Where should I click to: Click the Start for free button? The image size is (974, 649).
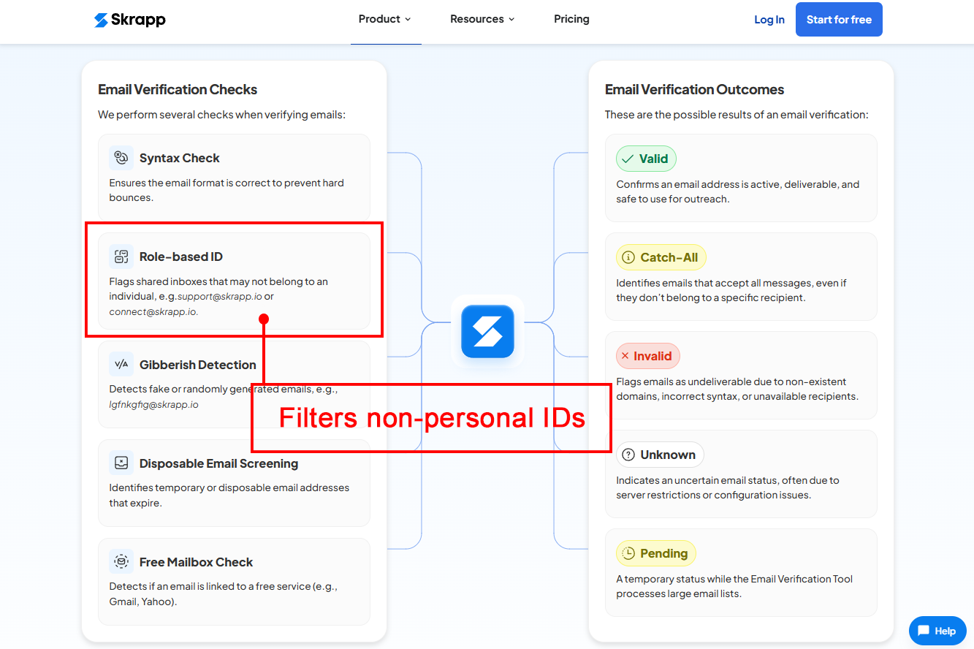(x=839, y=19)
